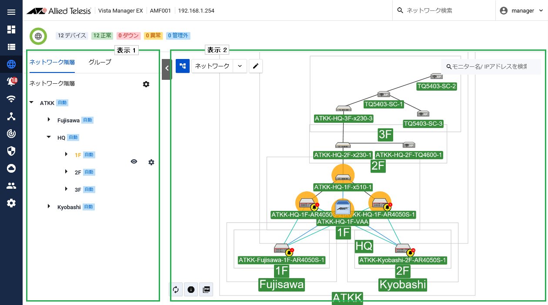This screenshot has width=548, height=305.
Task: Select the ATKK-HQ-2F-TQ4600-1 access point icon
Action: pyautogui.click(x=409, y=145)
